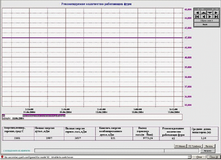Select the purple legend entry for the trend
The width and height of the screenshot is (221, 160).
pyautogui.click(x=43, y=115)
